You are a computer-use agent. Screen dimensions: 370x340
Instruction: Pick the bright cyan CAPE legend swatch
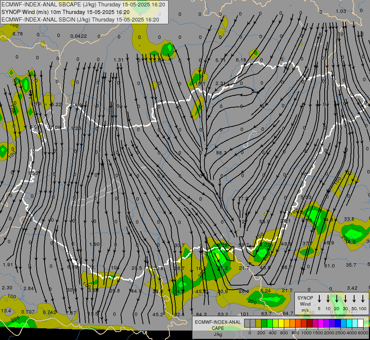pyautogui.click(x=349, y=323)
